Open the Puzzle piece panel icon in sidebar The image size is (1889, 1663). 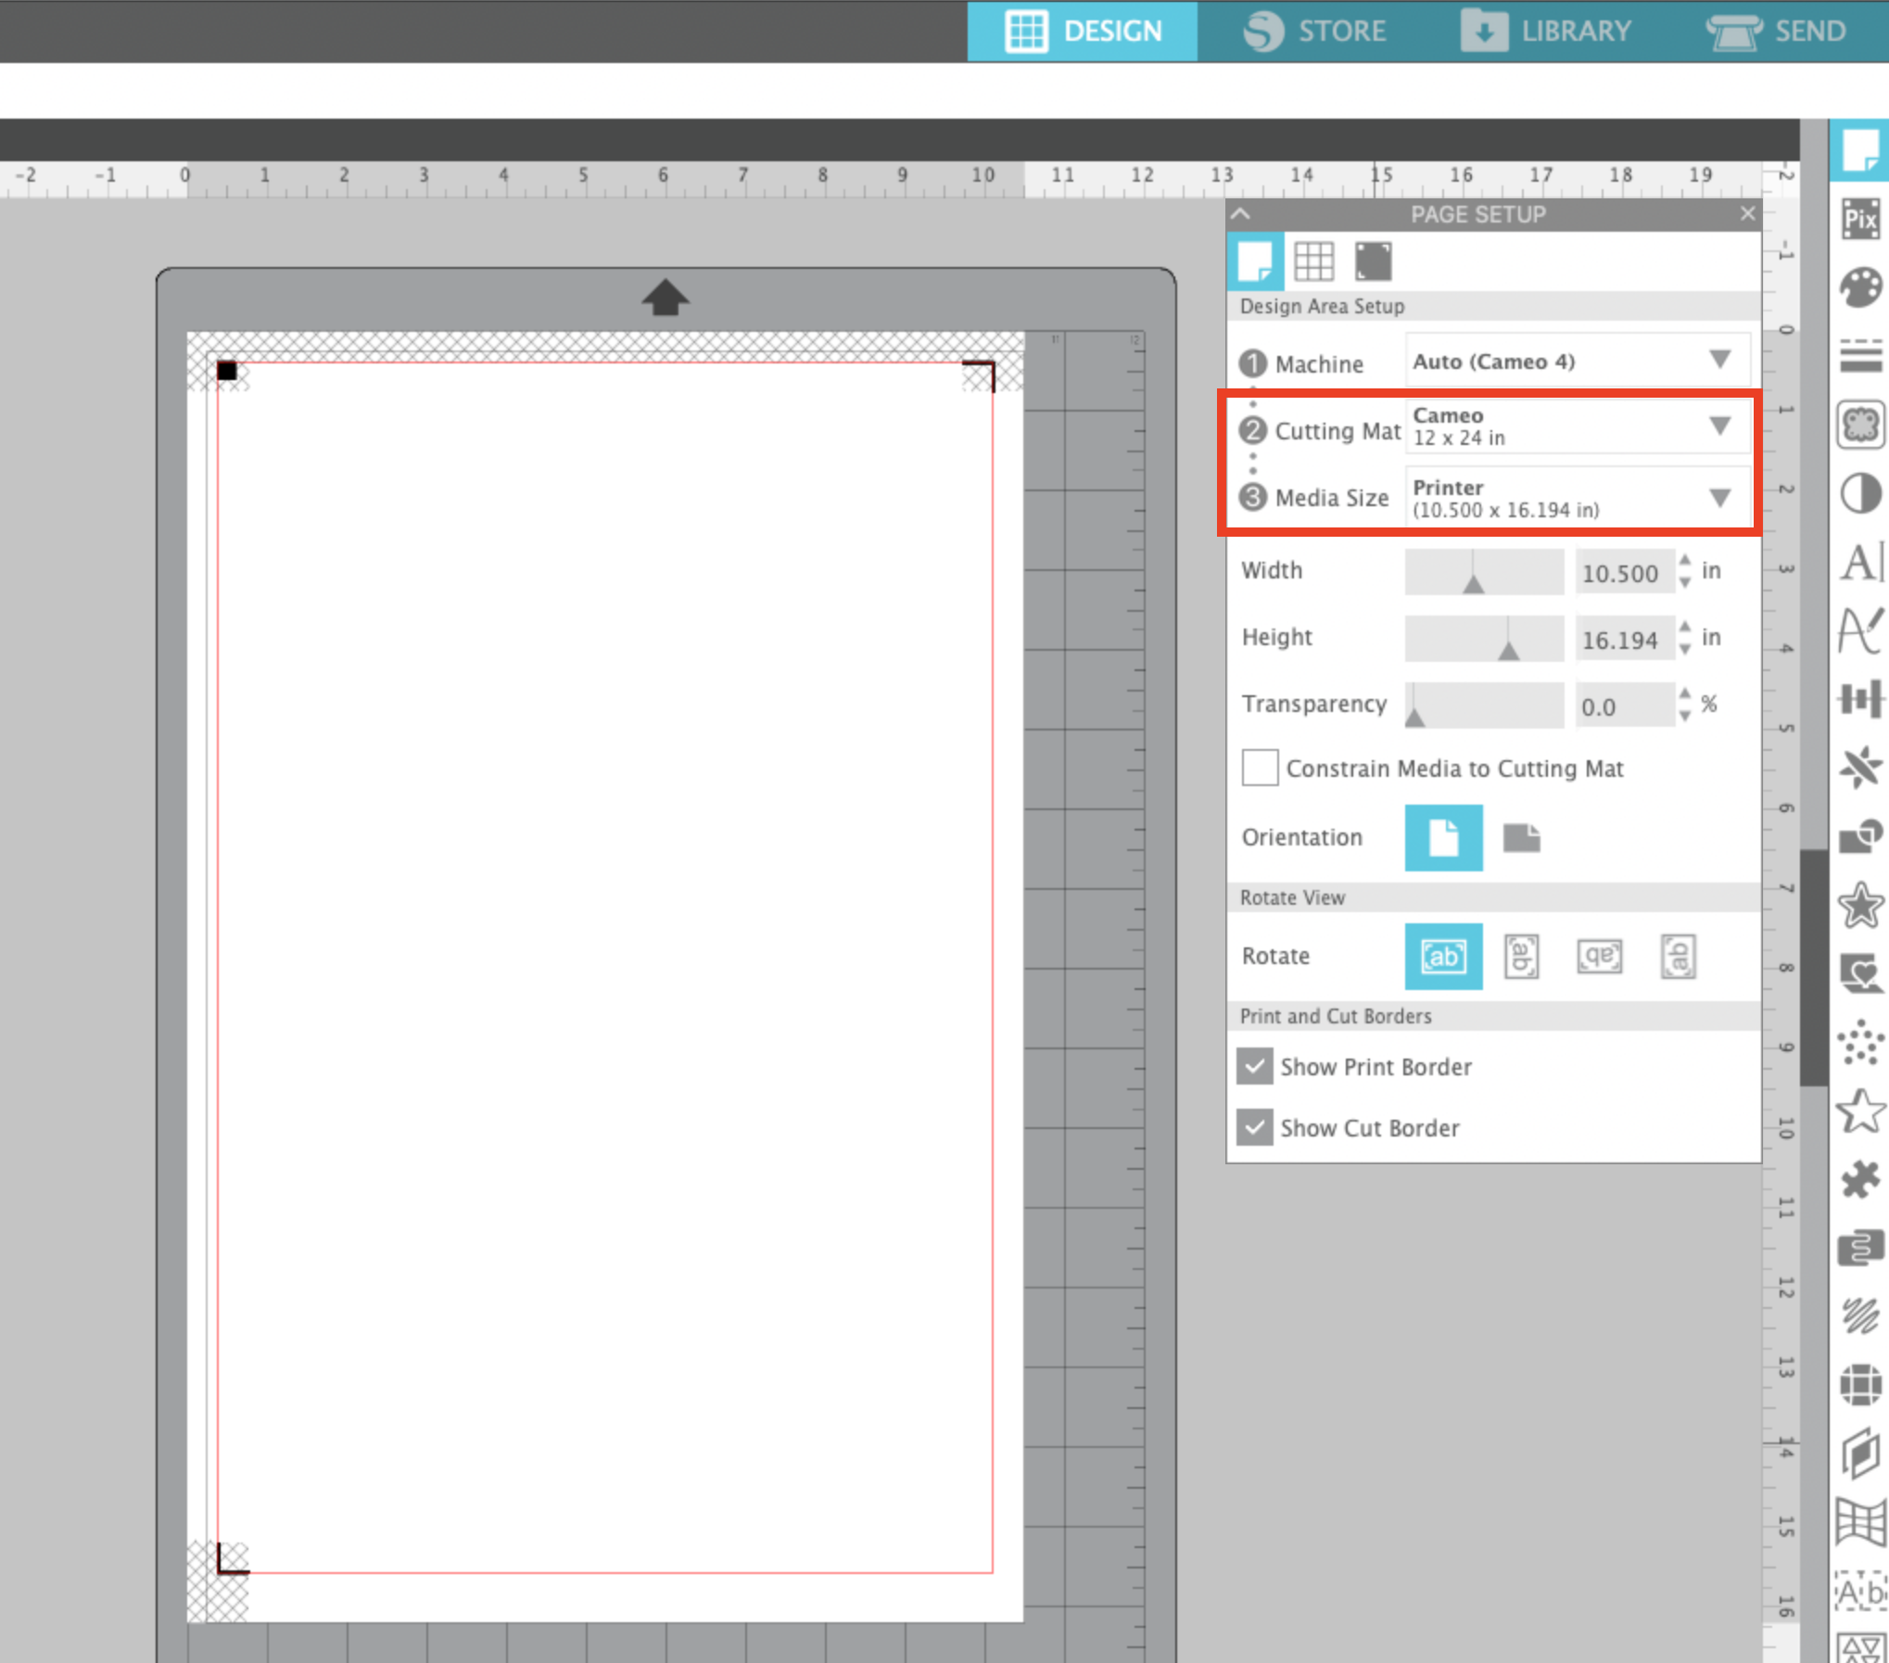(x=1859, y=1180)
